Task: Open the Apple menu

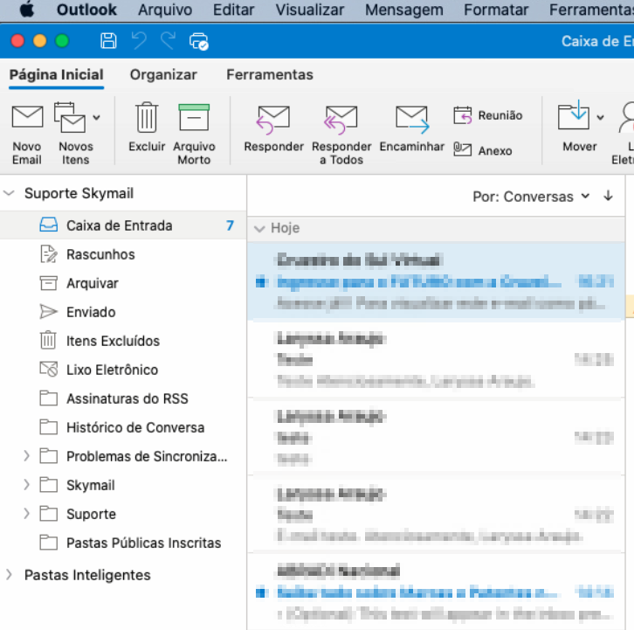Action: [27, 10]
